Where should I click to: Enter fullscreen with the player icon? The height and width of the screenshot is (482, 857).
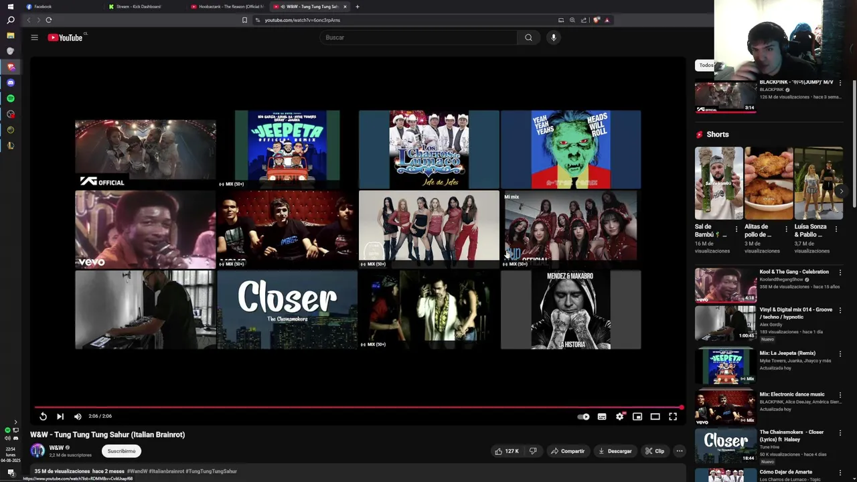(x=673, y=416)
